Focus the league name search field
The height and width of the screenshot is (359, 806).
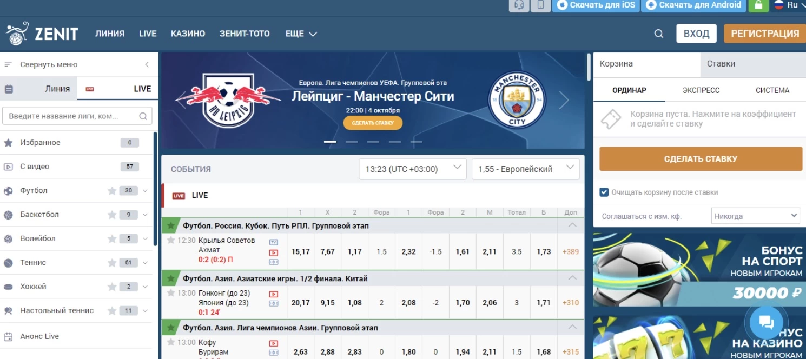(77, 116)
